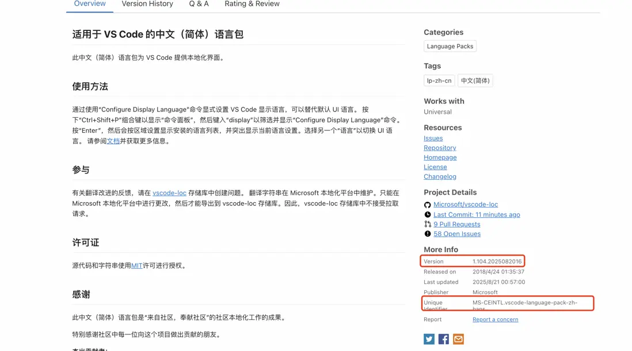Click the Project Details heading
The image size is (632, 351).
(x=450, y=192)
